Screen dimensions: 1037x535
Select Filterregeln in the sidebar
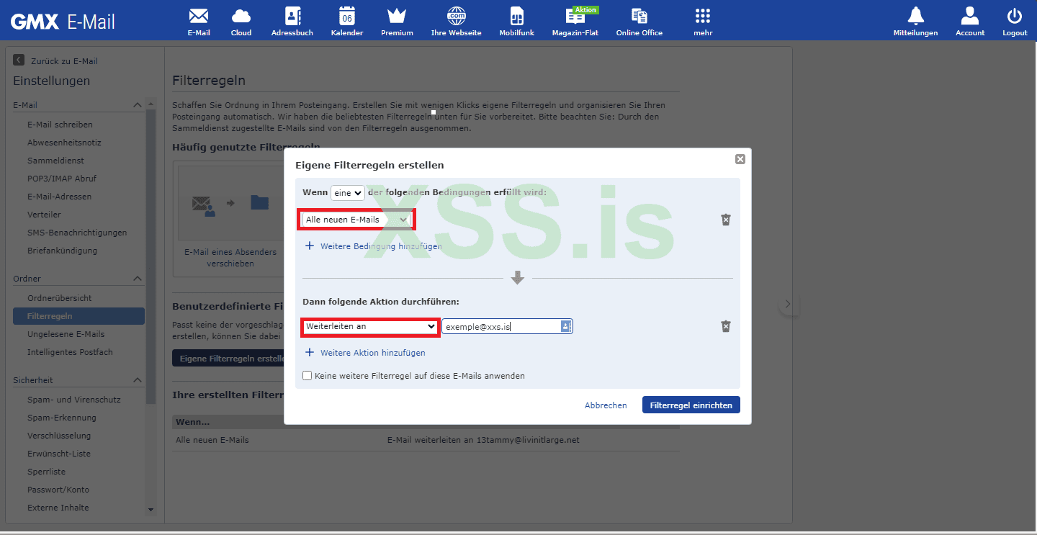[78, 316]
